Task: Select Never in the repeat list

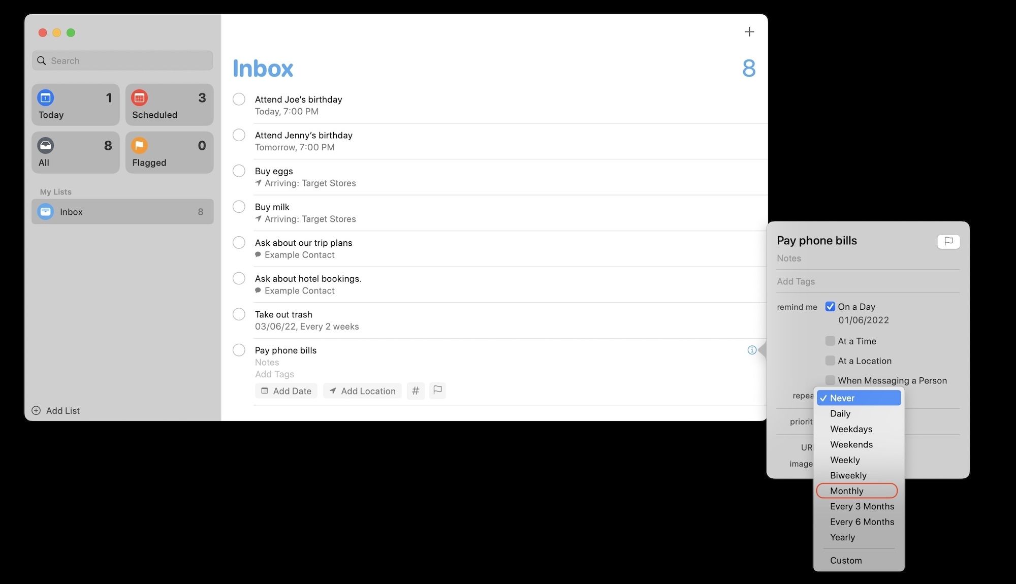Action: (842, 398)
